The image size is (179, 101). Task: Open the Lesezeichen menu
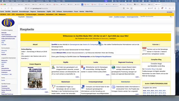click(40, 1)
